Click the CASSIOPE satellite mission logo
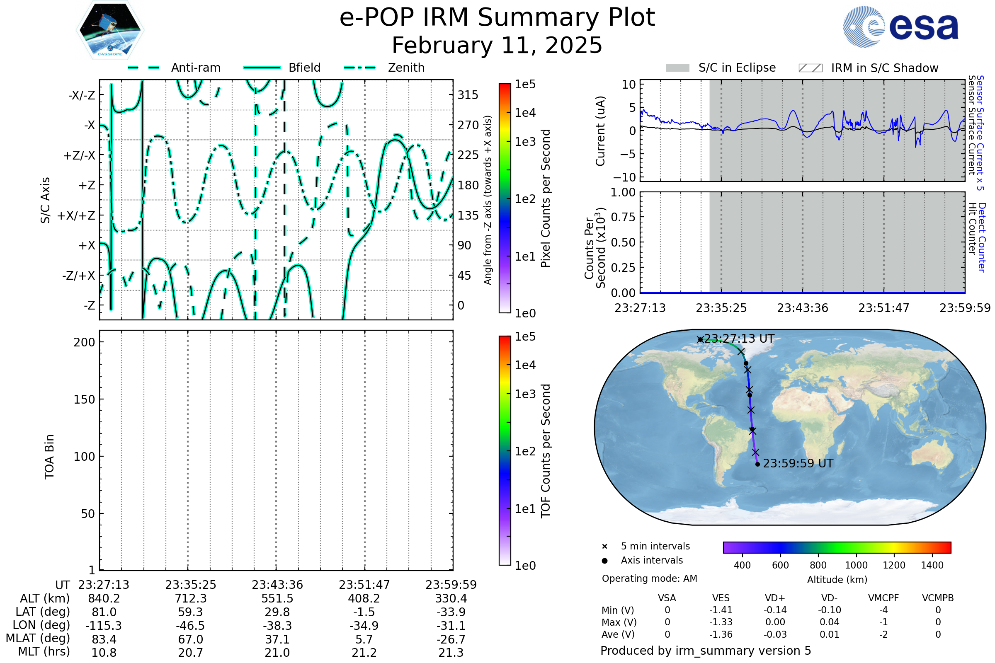This screenshot has height=663, width=995. click(x=110, y=30)
